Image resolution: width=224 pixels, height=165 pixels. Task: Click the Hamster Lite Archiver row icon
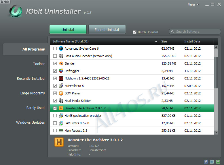tap(61, 108)
